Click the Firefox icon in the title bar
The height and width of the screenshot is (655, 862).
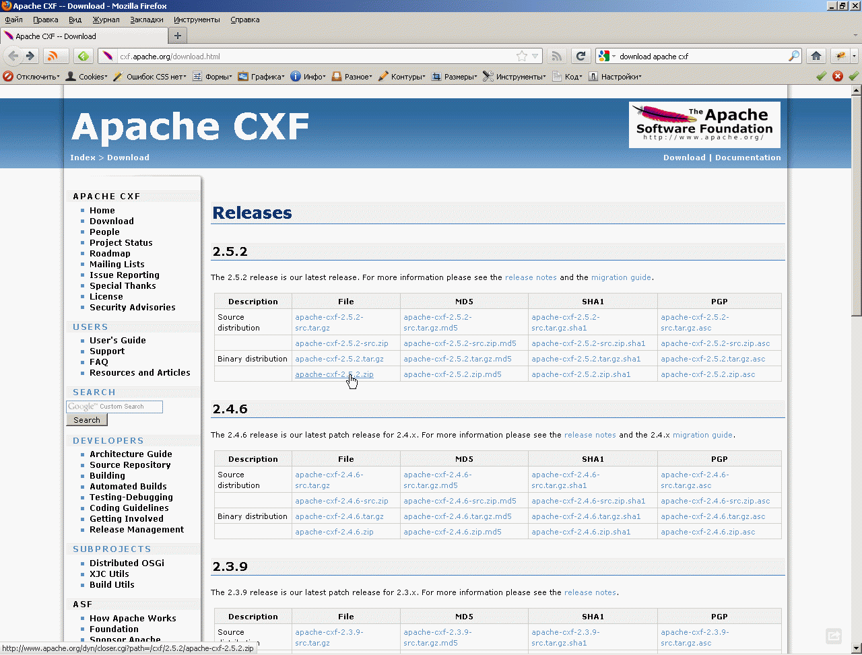click(7, 6)
